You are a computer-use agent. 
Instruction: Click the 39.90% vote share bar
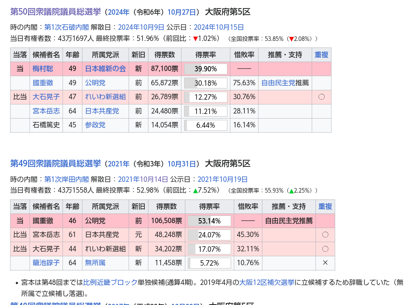(x=205, y=69)
